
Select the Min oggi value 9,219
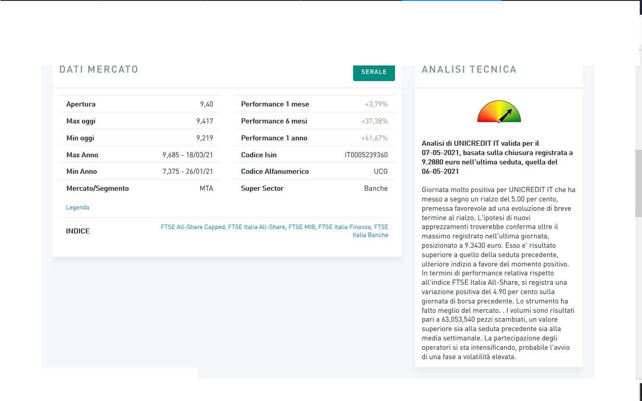point(205,138)
